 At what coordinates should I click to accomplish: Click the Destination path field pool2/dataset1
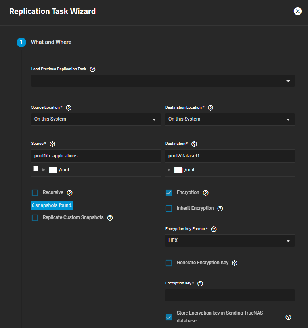pos(230,156)
